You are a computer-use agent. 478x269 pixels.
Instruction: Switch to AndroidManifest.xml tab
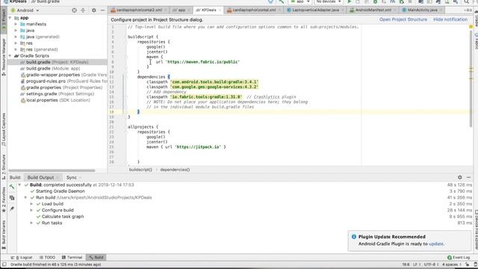tap(373, 10)
